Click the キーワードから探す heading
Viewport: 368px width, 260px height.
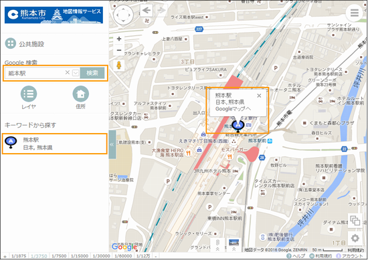pos(30,125)
